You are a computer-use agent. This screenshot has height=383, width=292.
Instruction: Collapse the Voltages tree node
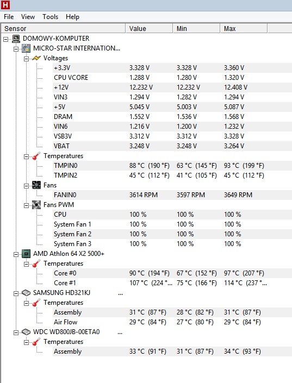pyautogui.click(x=26, y=59)
